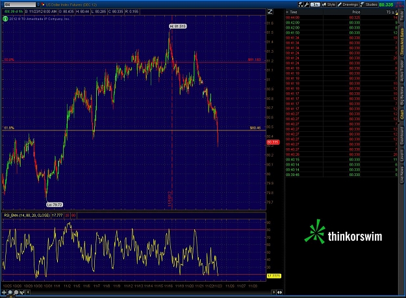Click the scroll-right arrow on time axis
The image size is (406, 298).
click(x=273, y=292)
